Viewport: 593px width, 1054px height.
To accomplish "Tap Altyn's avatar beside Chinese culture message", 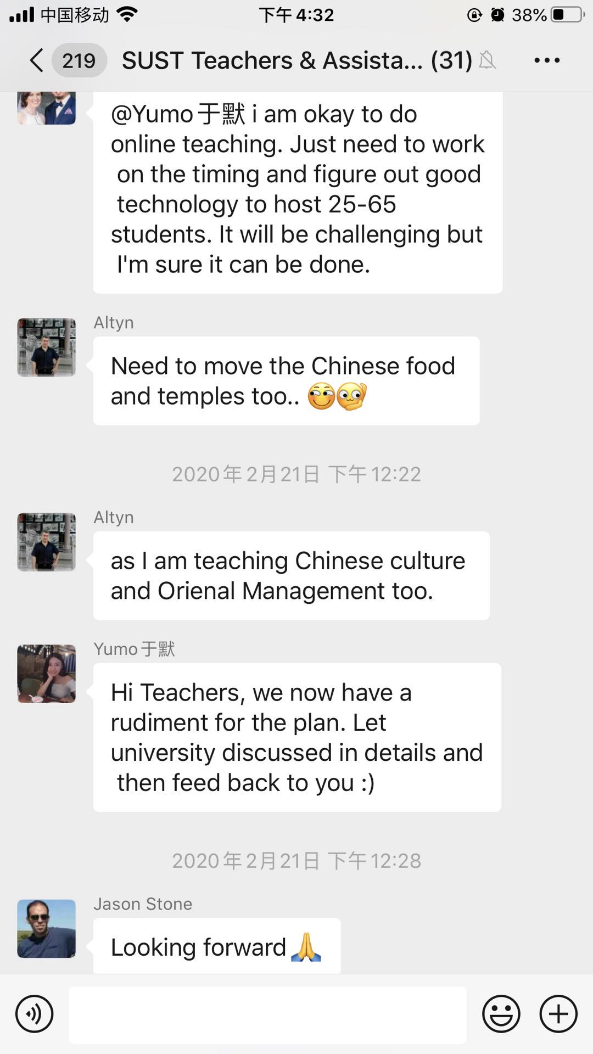I will coord(47,542).
